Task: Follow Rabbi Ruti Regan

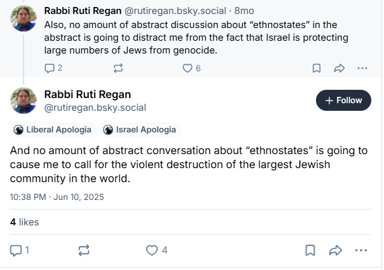Action: (x=343, y=101)
